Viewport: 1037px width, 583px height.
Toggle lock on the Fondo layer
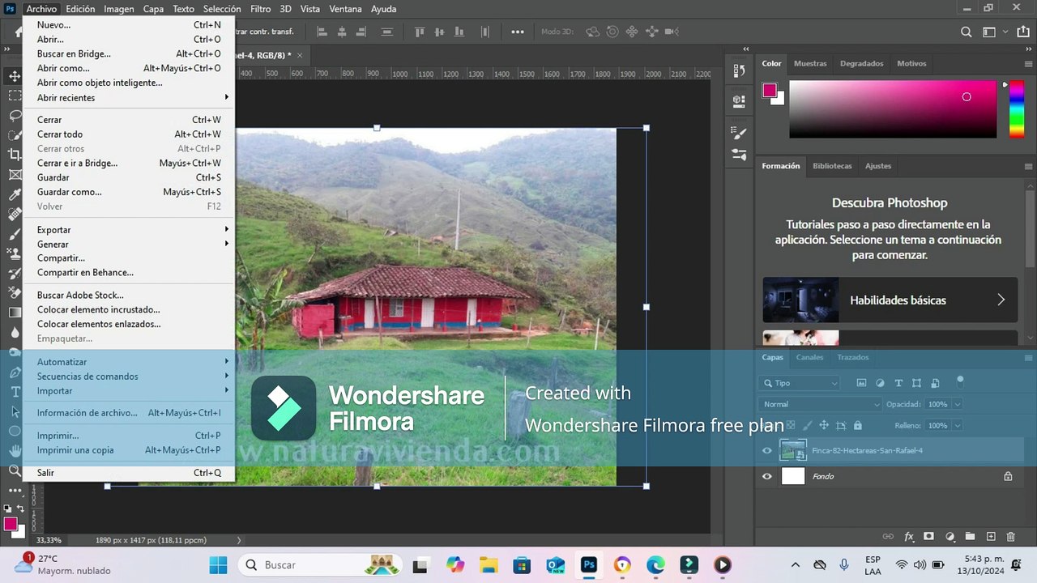click(x=1008, y=477)
